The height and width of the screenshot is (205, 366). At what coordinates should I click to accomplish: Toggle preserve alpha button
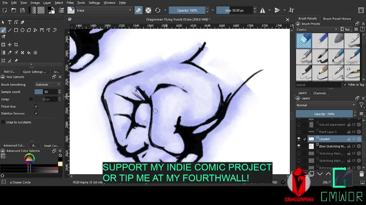tap(148, 10)
